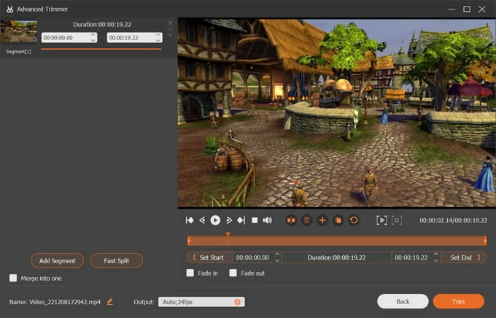Click the copy segment icon
Screen dimensions: 496x318
338,220
